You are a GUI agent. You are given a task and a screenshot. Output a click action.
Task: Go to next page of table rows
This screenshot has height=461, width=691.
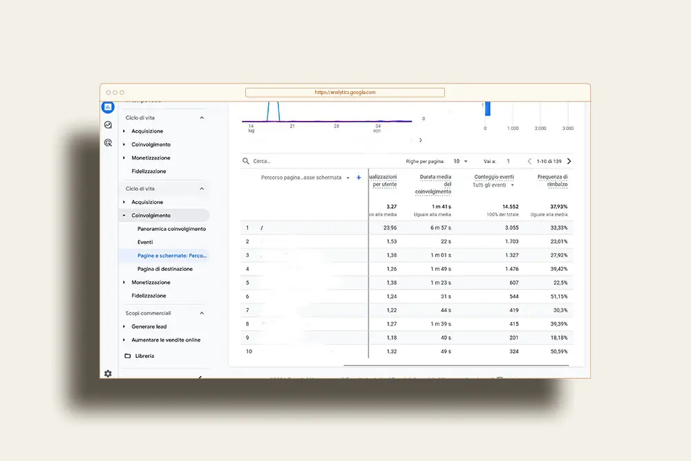point(569,161)
